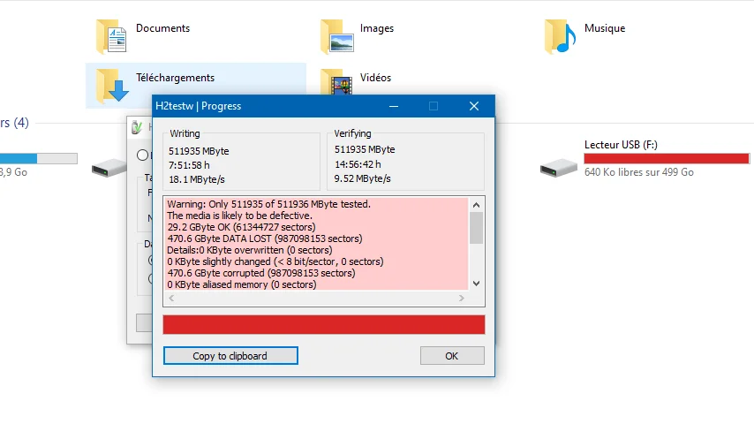Screen dimensions: 754x424
Task: Click the horizontal scroll left arrow
Action: pyautogui.click(x=171, y=299)
